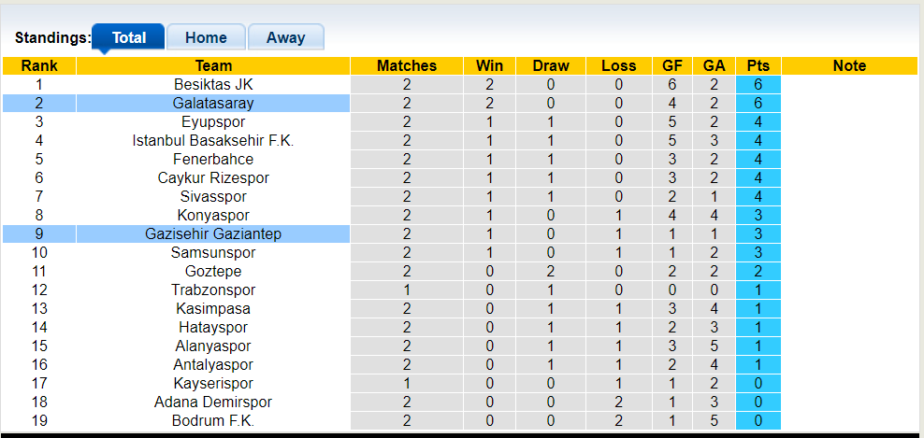The height and width of the screenshot is (438, 924).
Task: Click the Pts column header
Action: pos(758,65)
